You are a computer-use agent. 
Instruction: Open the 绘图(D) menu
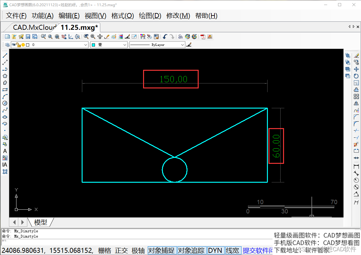click(150, 16)
